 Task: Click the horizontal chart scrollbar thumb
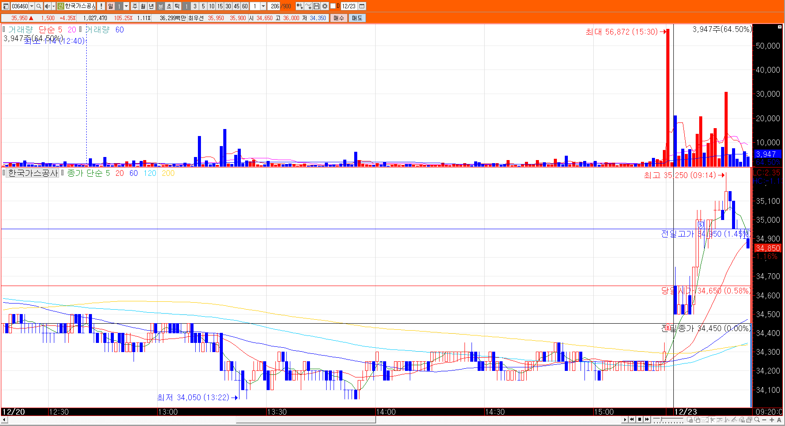click(306, 420)
